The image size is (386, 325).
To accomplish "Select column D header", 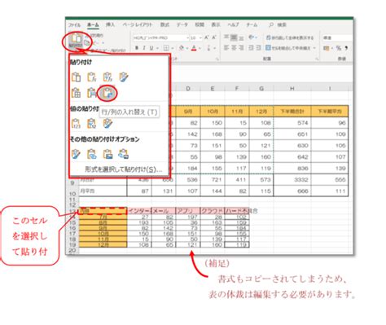I will (x=188, y=88).
